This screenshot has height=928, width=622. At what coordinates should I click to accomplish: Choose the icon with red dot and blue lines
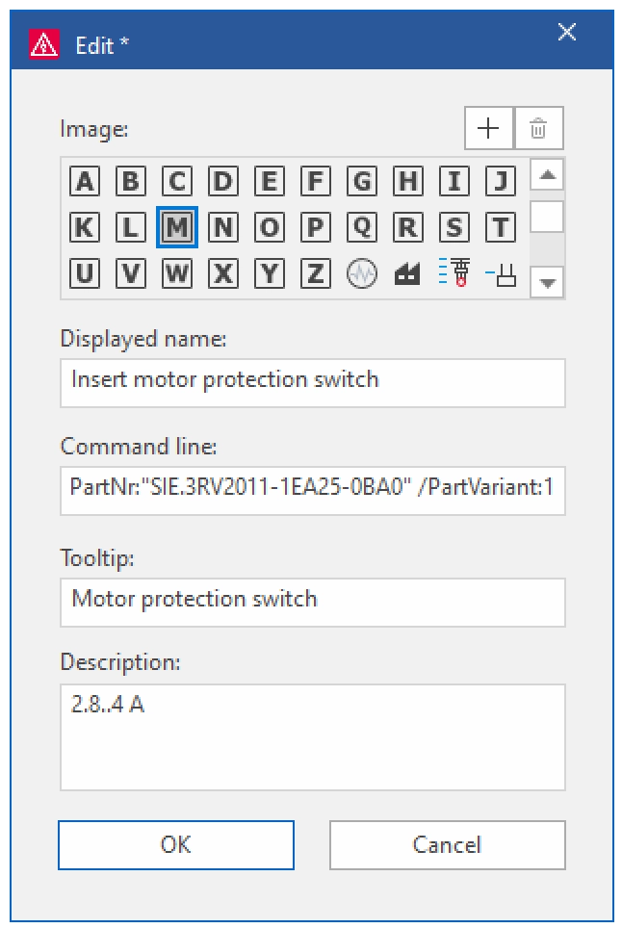pyautogui.click(x=454, y=272)
